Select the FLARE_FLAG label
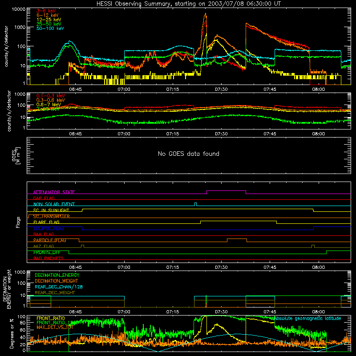Viewport: 356px width, 356px height. click(46, 222)
